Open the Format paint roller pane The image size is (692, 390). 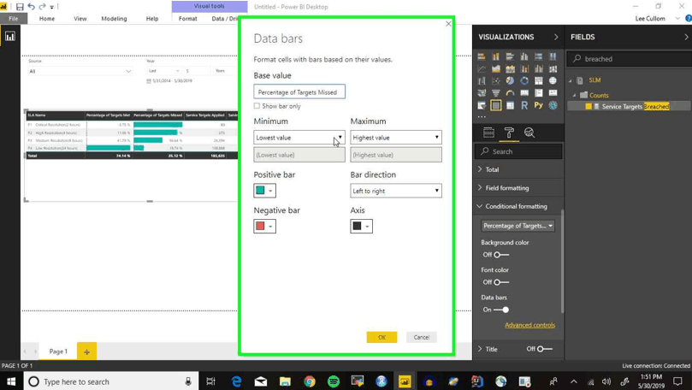509,133
